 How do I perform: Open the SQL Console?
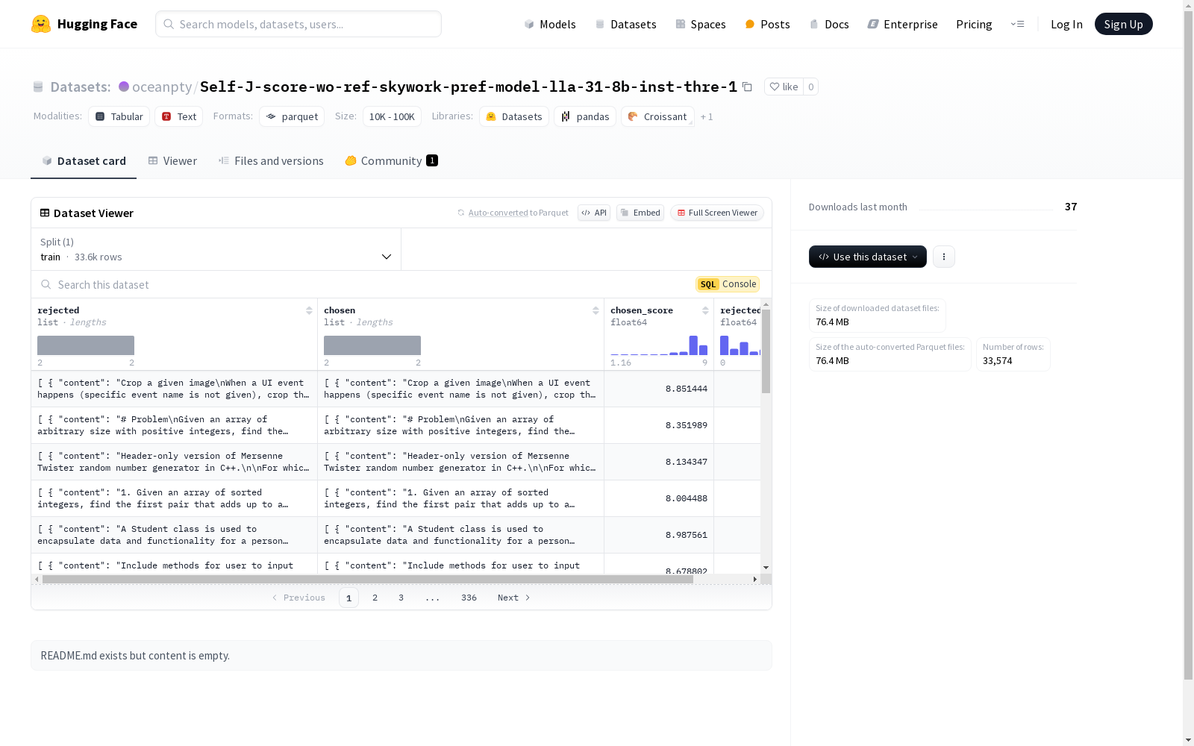pos(728,284)
